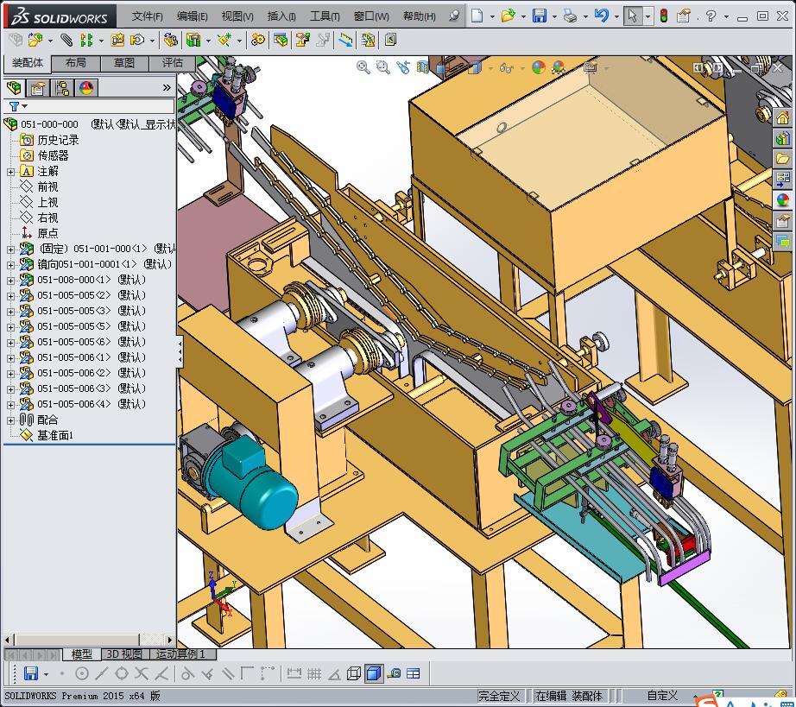The height and width of the screenshot is (707, 796).
Task: Toggle shaded with edges display style
Action: click(x=374, y=673)
